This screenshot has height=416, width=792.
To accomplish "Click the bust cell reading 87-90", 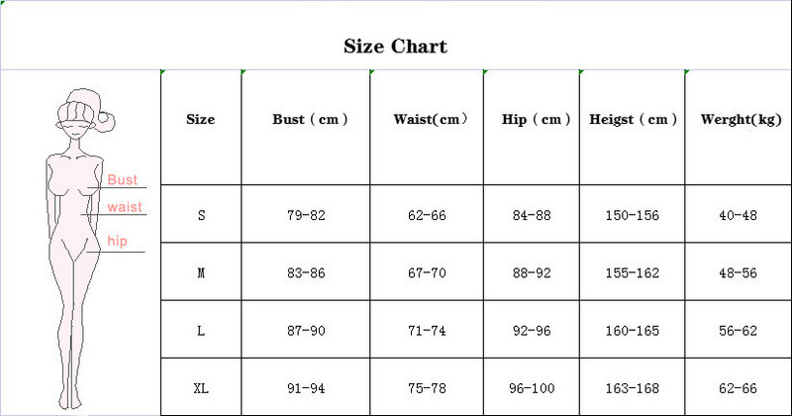I will [306, 331].
